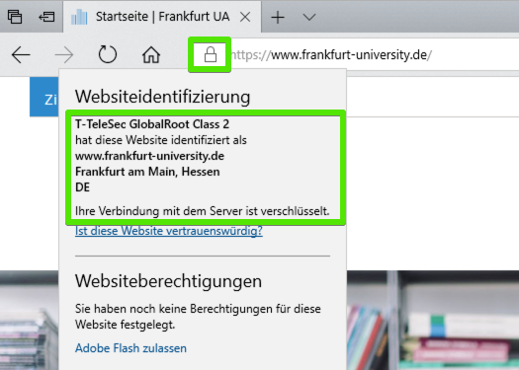Select the Startseite | Frankfurt UA tab
519x370 pixels.
click(x=162, y=17)
